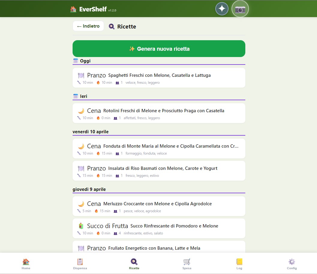Click the tags pesce, veloce, agrodolce

point(142,211)
